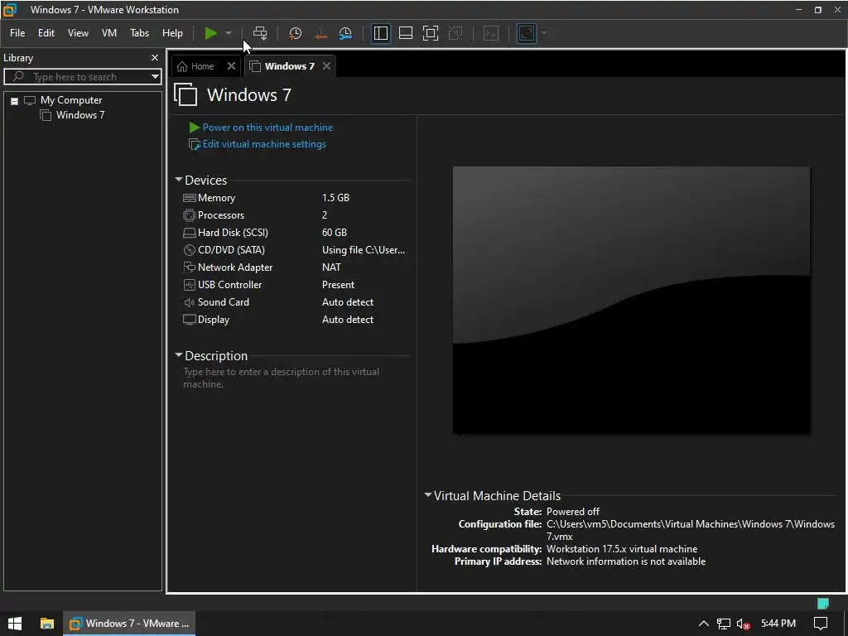Click the Unity mode toolbar icon

[456, 33]
